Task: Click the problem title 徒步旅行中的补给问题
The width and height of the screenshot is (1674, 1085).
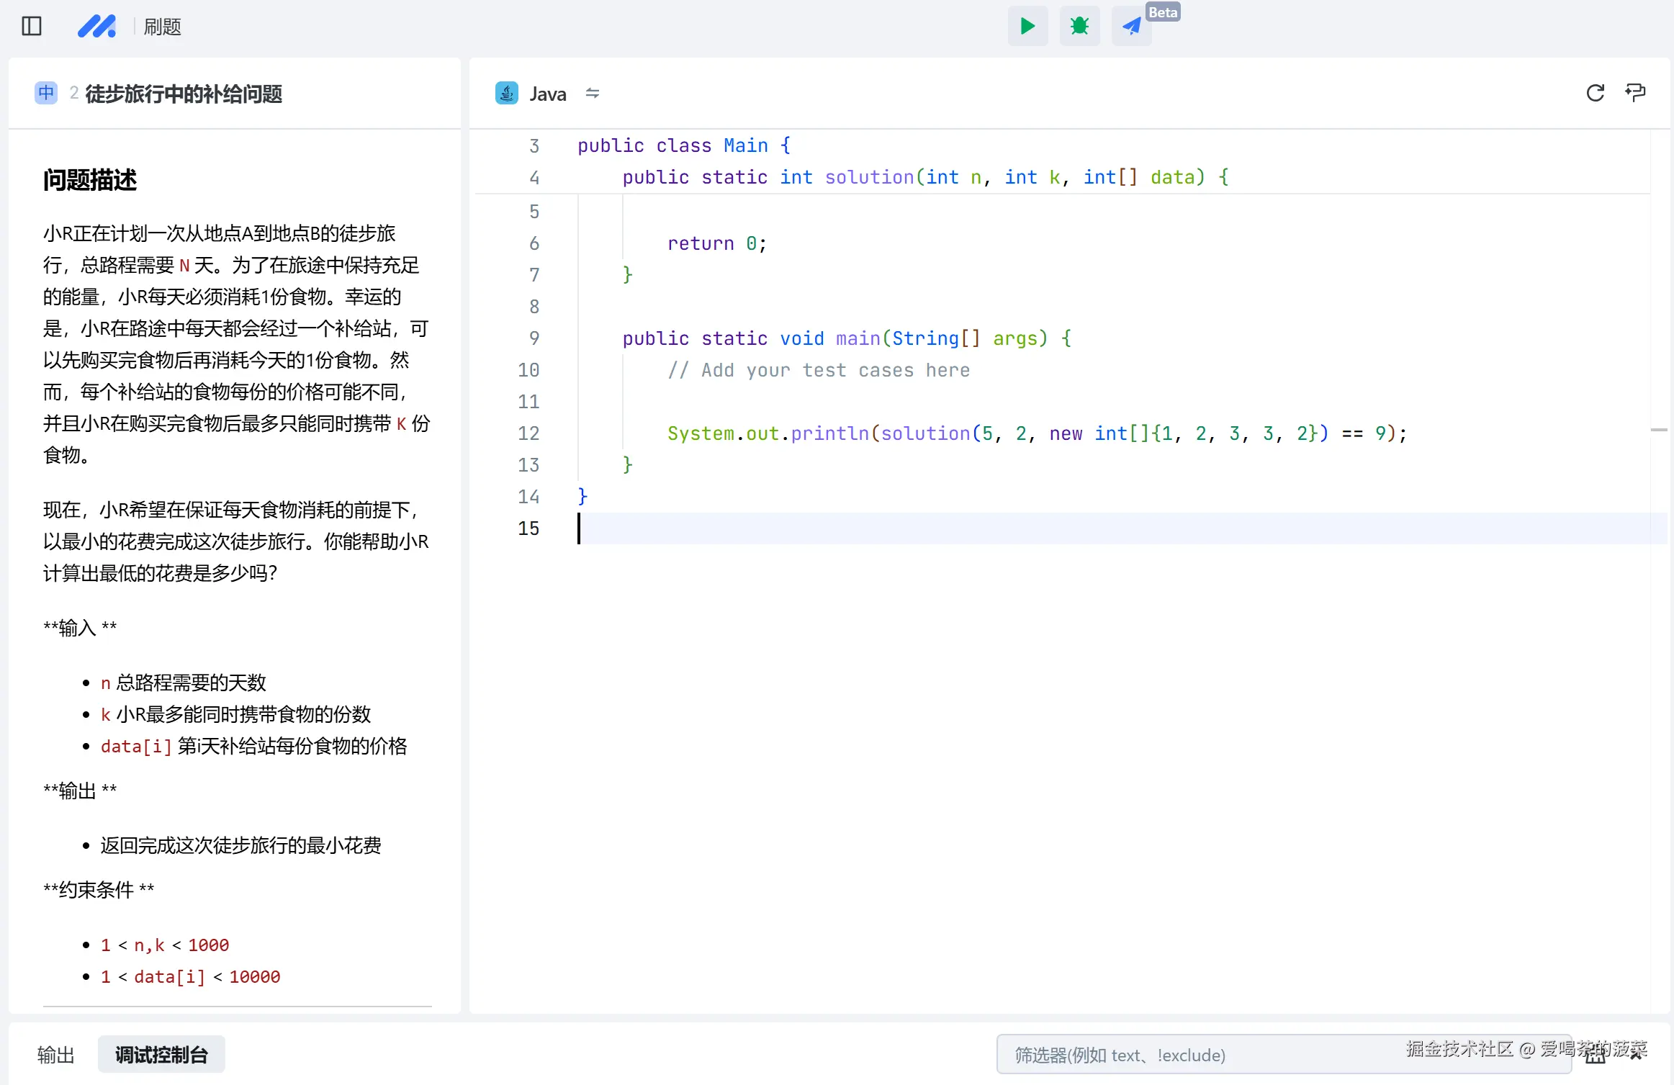Action: (184, 94)
